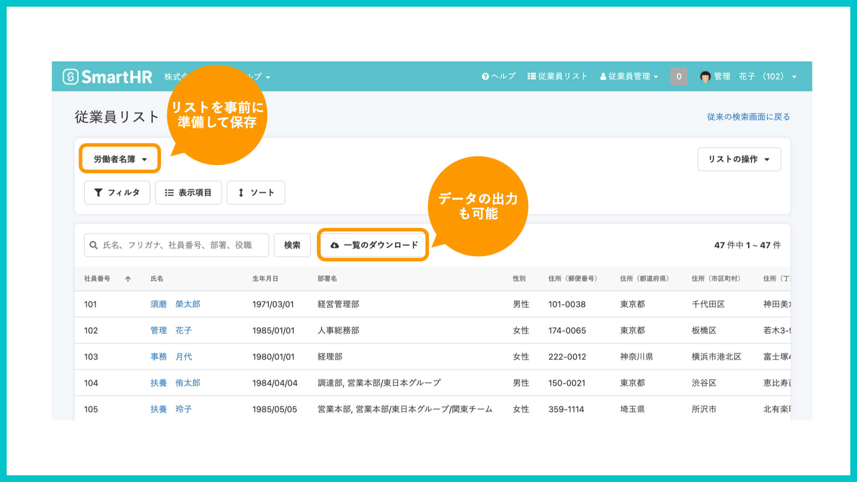The image size is (857, 482).
Task: Click the ソート sort arrows icon
Action: coord(241,192)
